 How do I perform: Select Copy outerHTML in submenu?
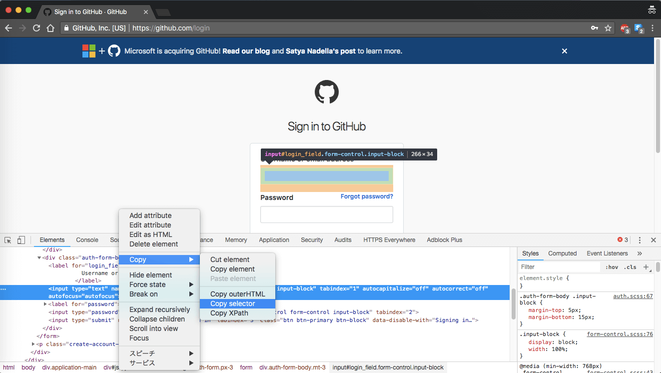pos(237,294)
